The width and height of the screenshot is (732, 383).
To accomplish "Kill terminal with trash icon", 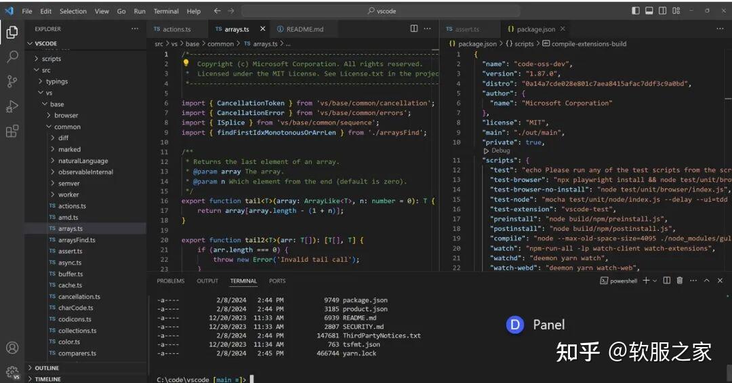I will pyautogui.click(x=680, y=280).
